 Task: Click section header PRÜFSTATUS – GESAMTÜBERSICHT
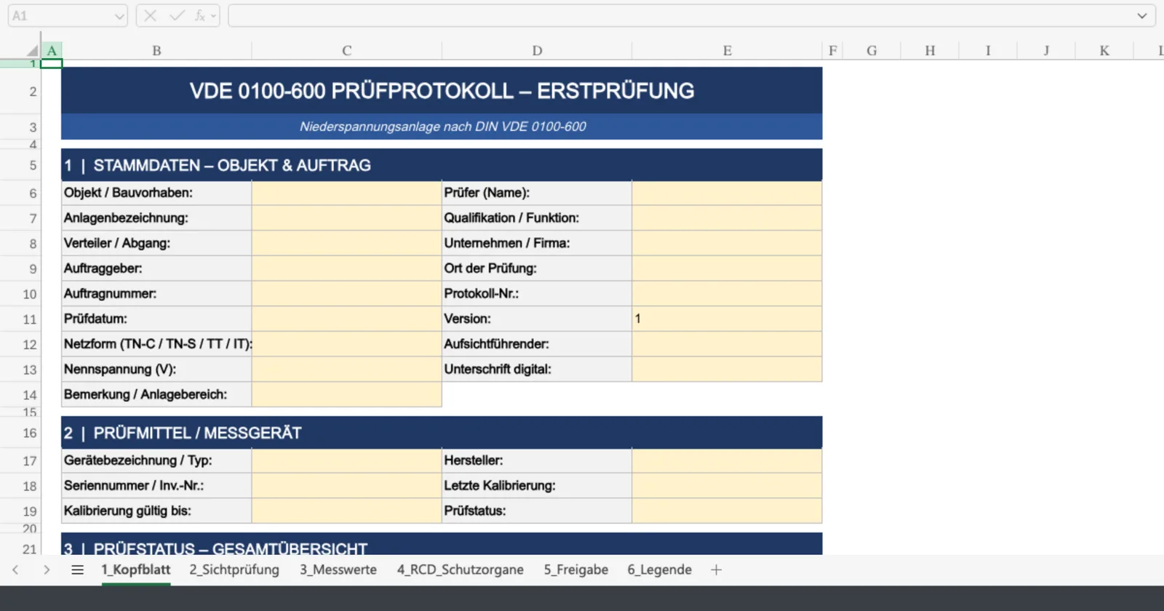230,548
